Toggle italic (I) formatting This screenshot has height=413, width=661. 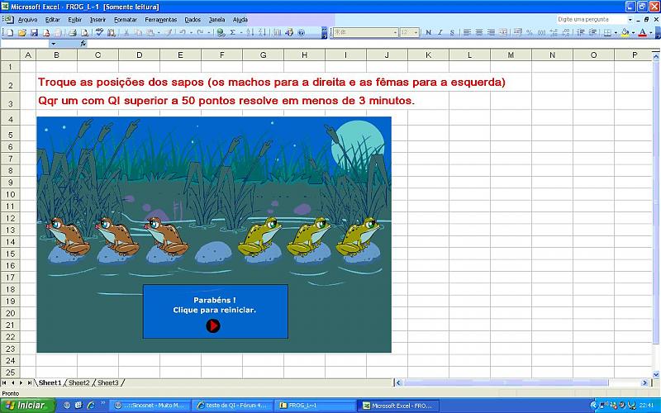click(x=440, y=32)
